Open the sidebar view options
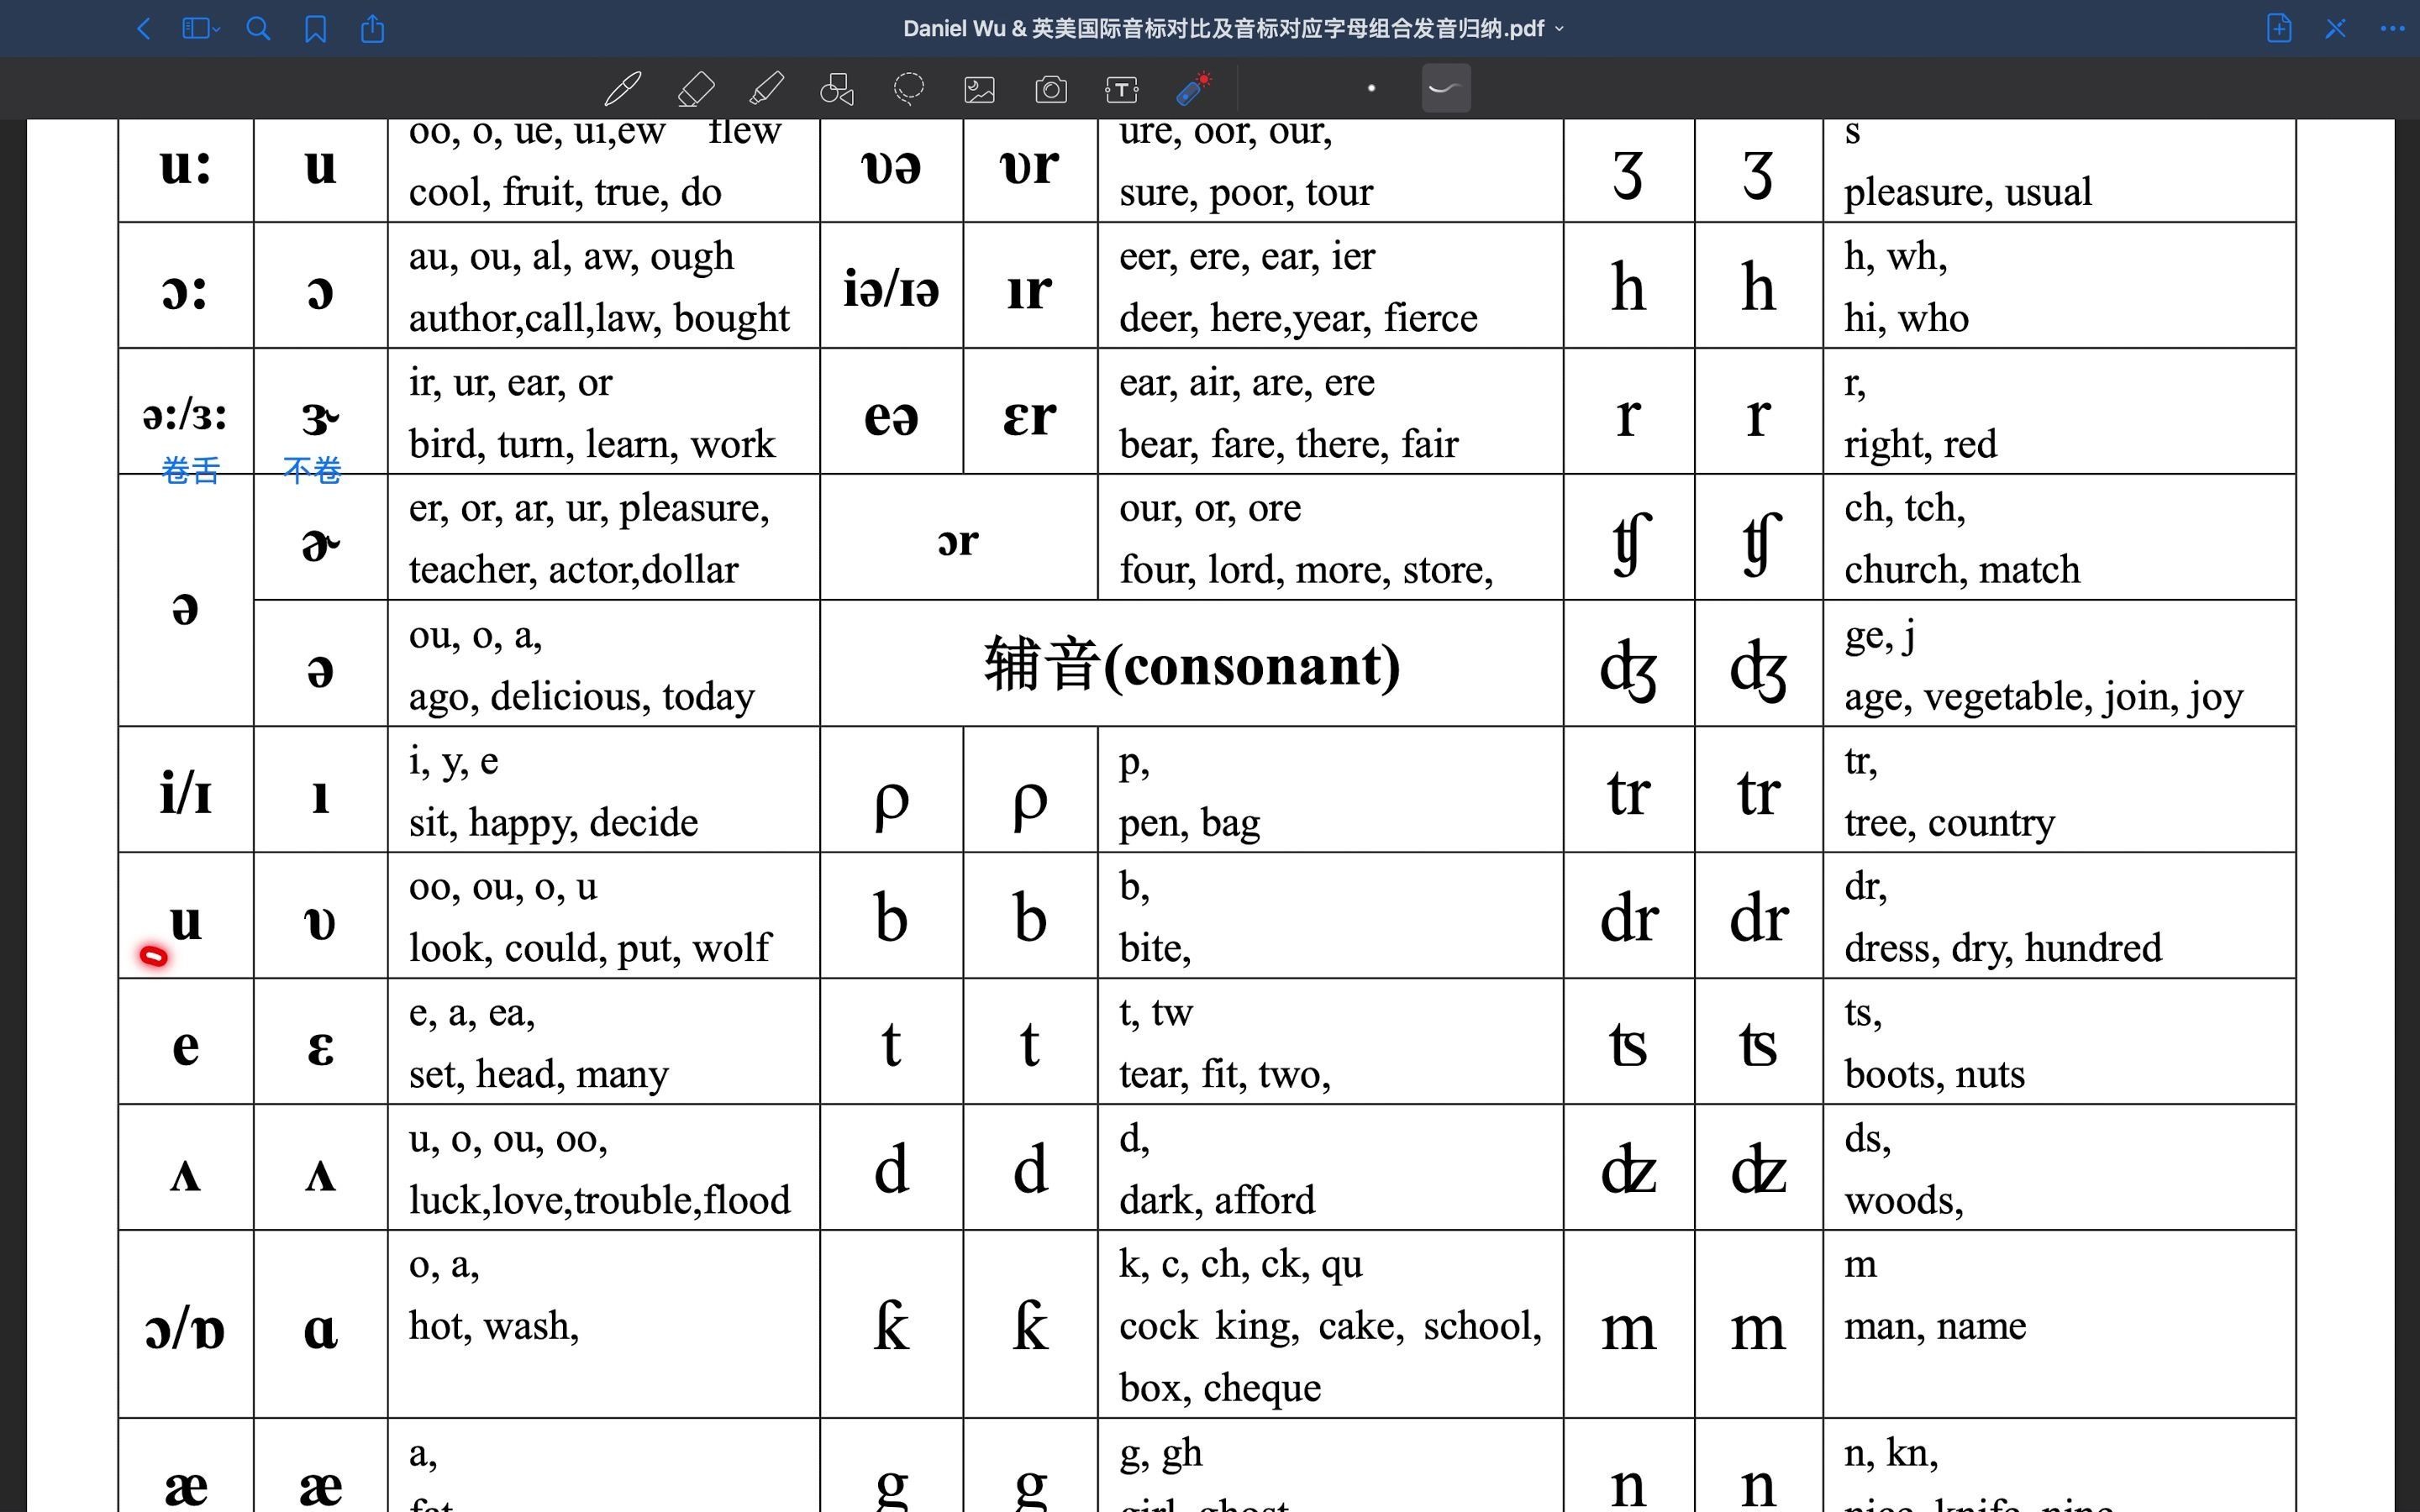The width and height of the screenshot is (2420, 1512). pyautogui.click(x=200, y=29)
